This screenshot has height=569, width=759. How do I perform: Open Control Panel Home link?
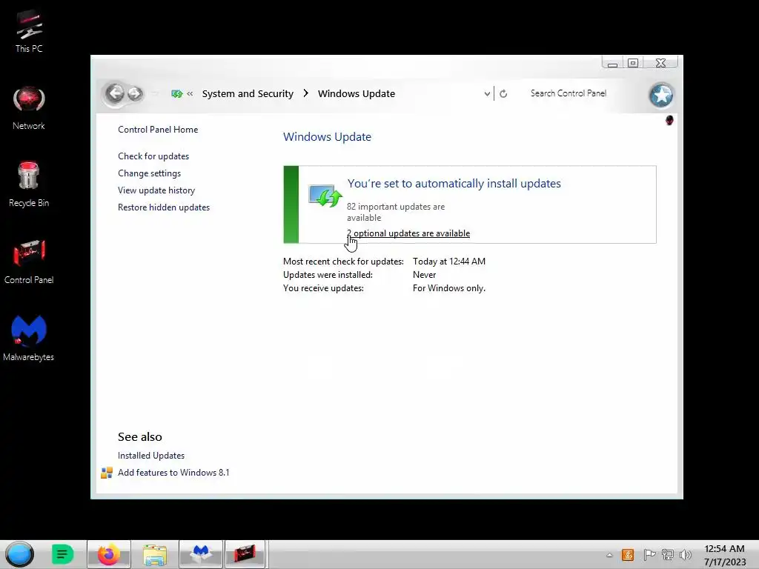coord(158,130)
